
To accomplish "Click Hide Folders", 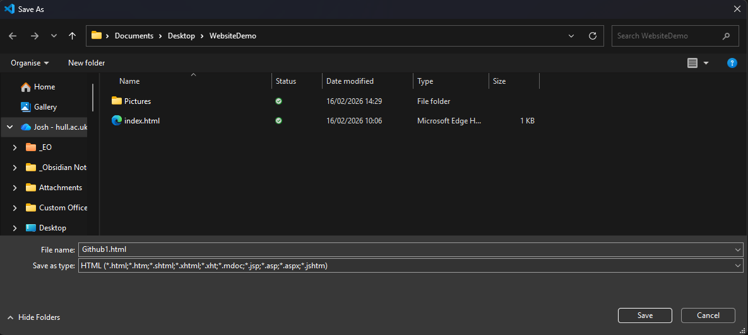I will click(x=33, y=317).
